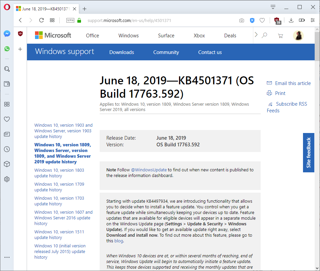
Task: Open Community in Windows support bar
Action: [166, 52]
